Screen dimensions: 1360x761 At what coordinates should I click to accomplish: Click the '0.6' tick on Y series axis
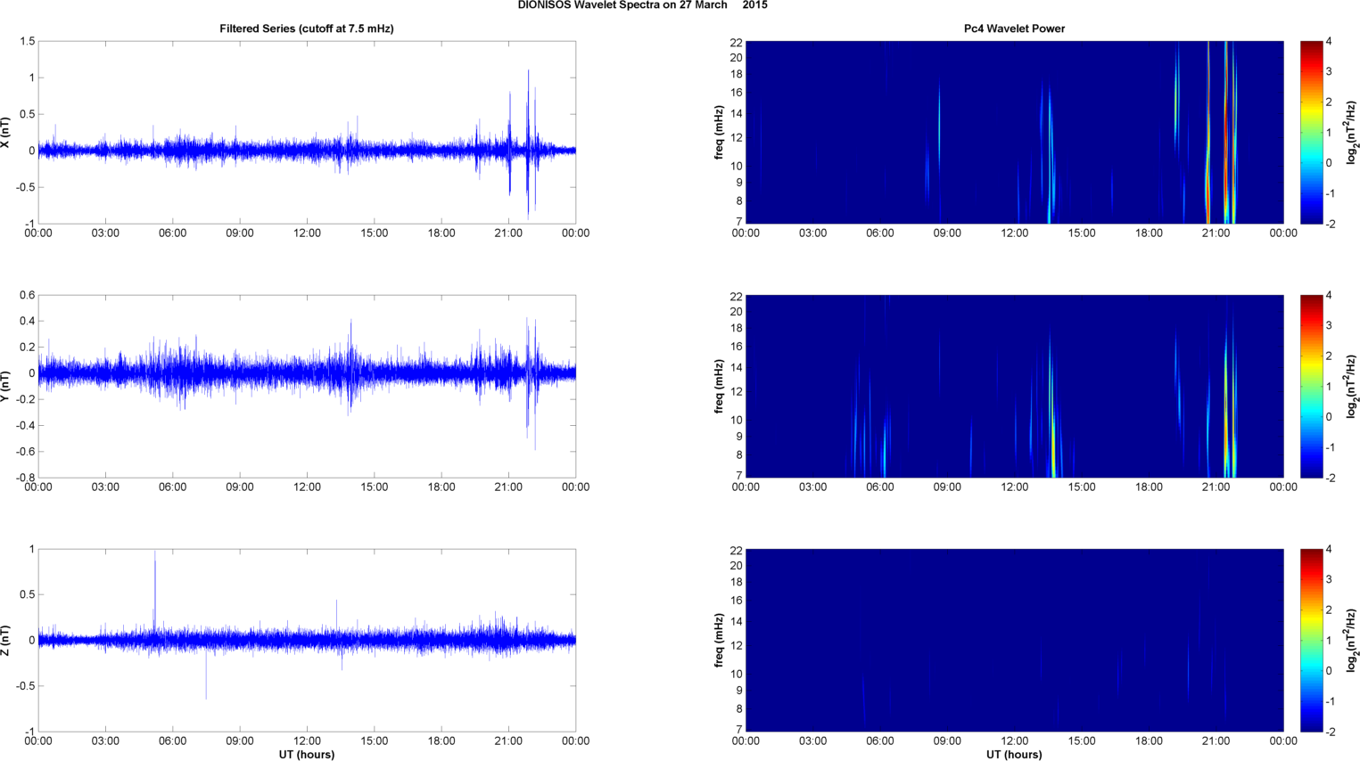tap(27, 295)
